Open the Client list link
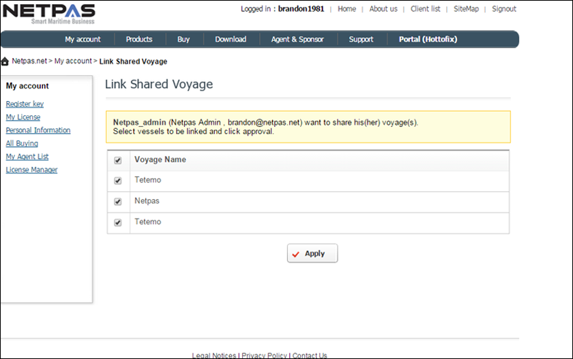 [x=426, y=9]
